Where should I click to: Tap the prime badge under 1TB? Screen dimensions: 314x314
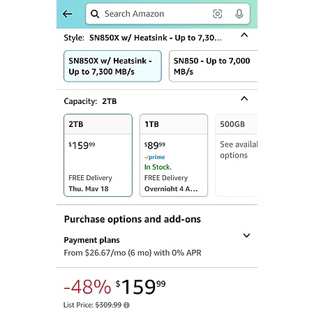[x=155, y=157]
